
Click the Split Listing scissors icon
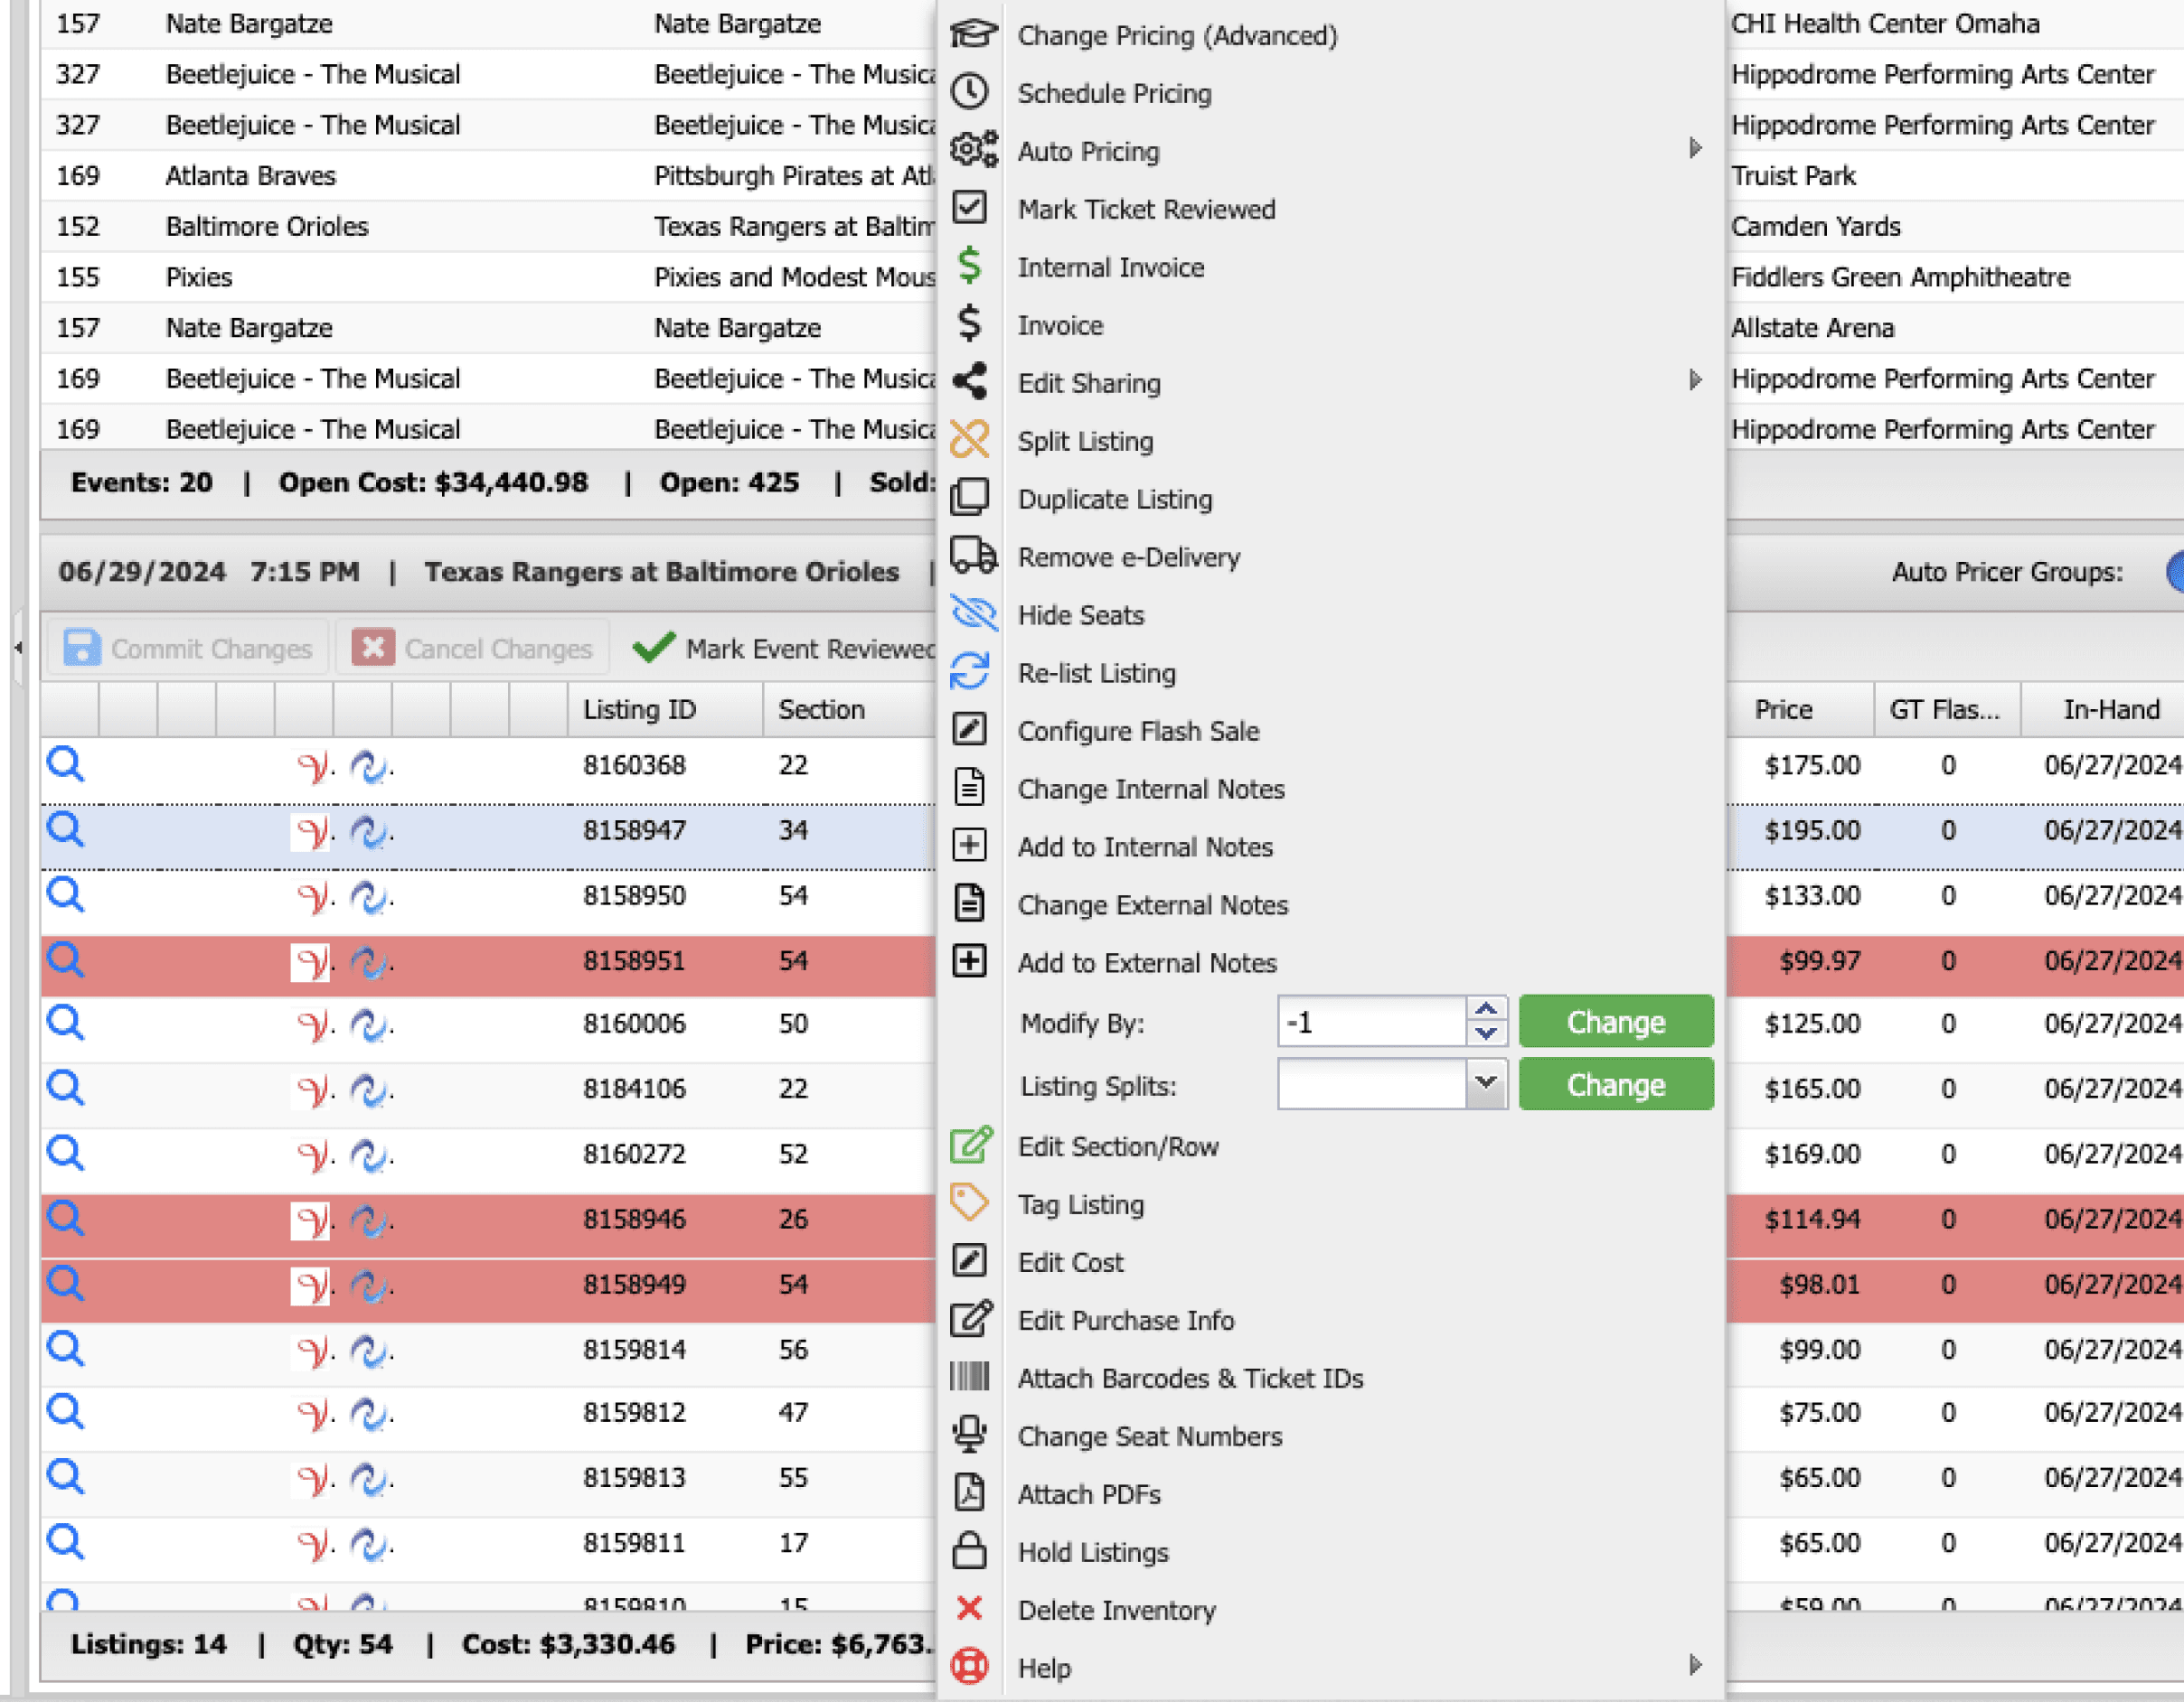(969, 440)
